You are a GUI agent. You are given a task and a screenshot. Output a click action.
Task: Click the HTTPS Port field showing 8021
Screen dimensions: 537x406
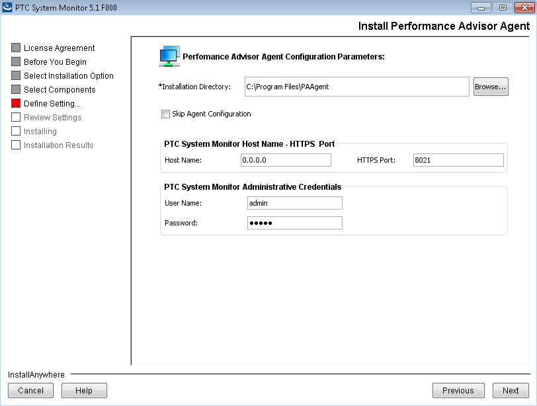[458, 159]
